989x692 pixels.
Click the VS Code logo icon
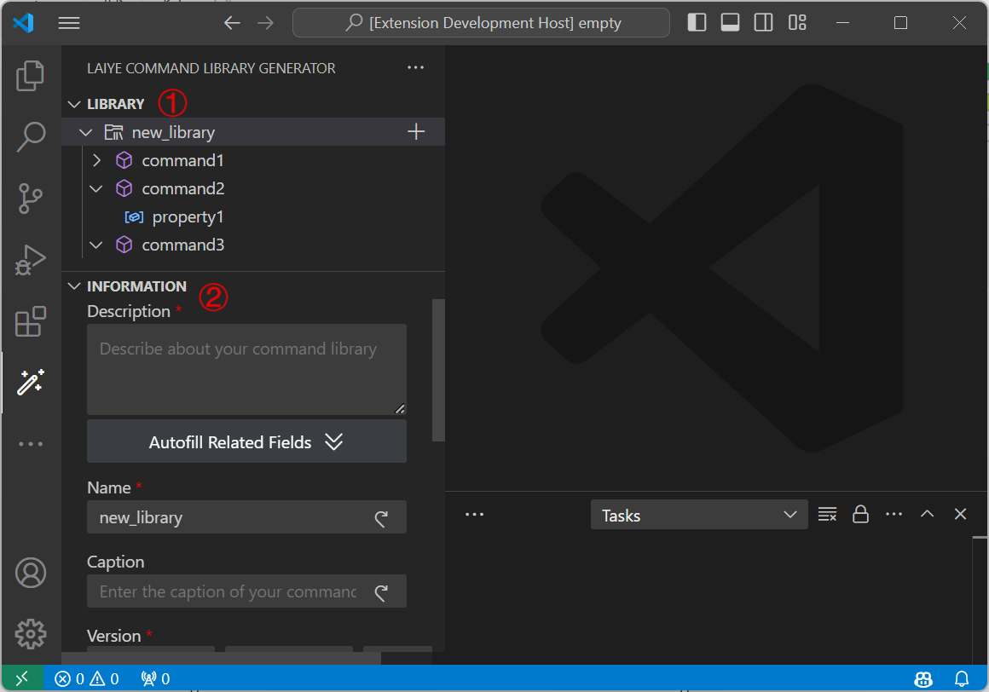coord(23,23)
